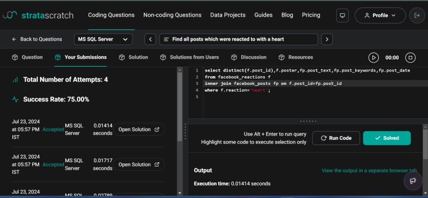This screenshot has width=428, height=198.
Task: Click the submissions panel scrollbar
Action: click(x=180, y=106)
